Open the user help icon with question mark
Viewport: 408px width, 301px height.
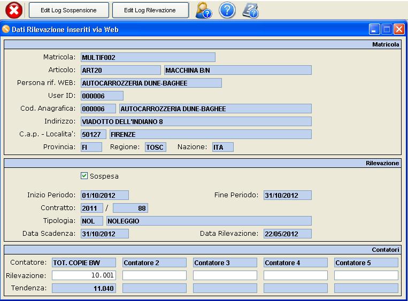click(x=204, y=10)
